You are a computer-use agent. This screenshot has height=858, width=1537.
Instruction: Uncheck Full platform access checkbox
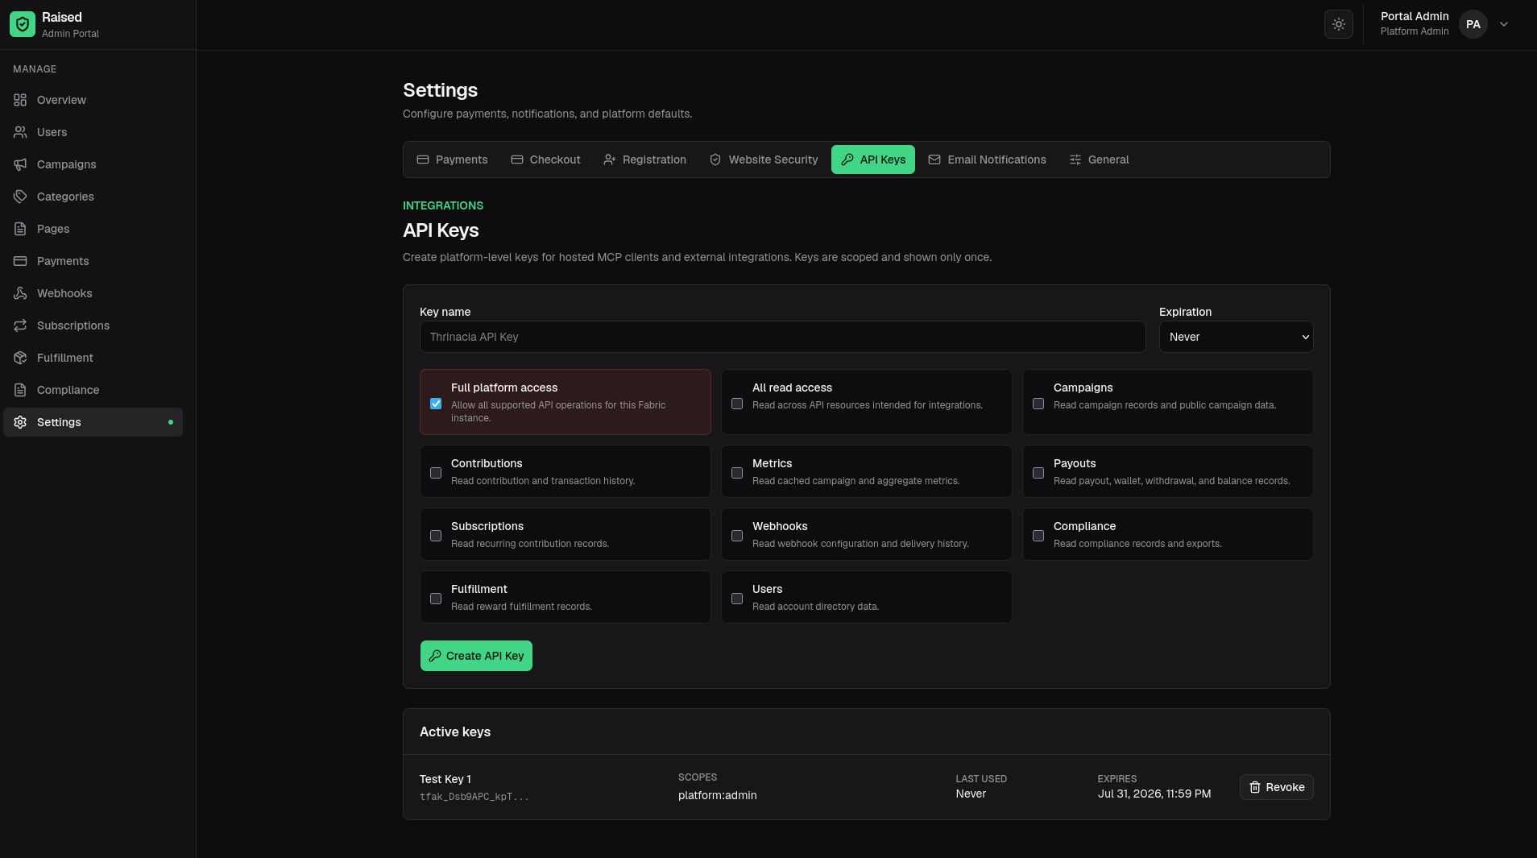tap(436, 404)
